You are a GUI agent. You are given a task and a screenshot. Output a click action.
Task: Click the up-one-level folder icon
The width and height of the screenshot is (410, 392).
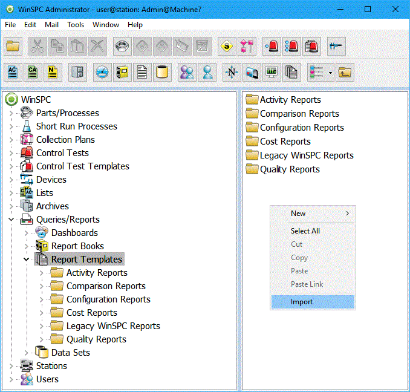pyautogui.click(x=345, y=72)
